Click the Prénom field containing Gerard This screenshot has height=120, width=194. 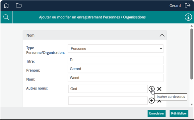click(x=115, y=69)
